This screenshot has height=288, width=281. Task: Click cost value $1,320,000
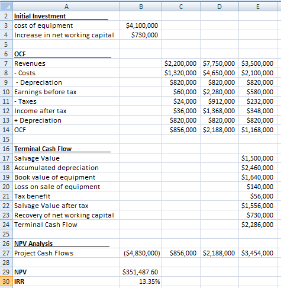[180, 73]
